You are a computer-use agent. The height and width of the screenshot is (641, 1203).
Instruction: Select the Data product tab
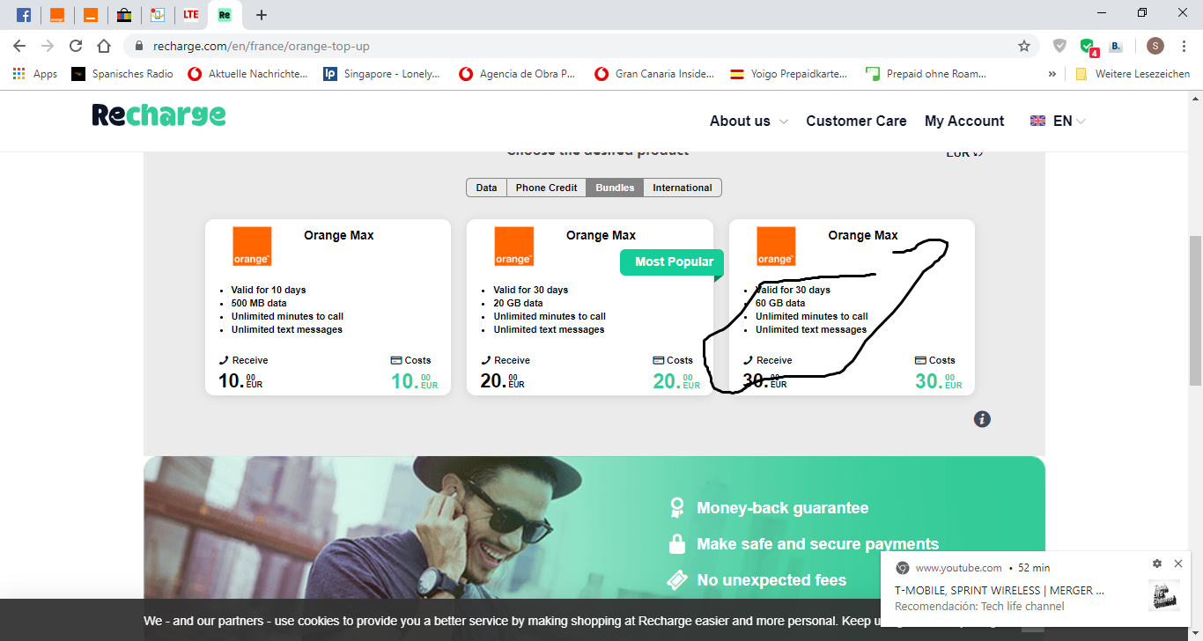[486, 188]
